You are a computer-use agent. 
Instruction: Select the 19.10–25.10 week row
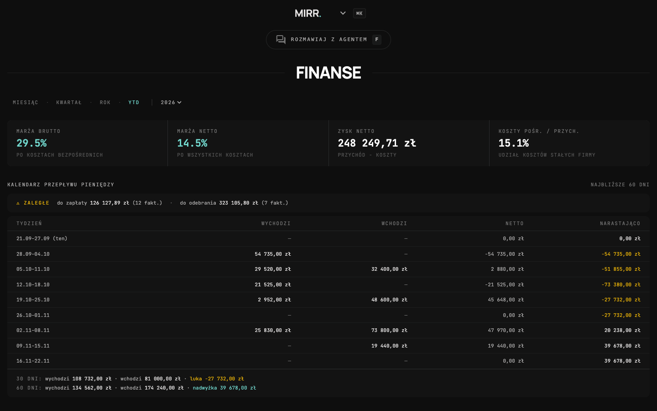click(x=328, y=300)
